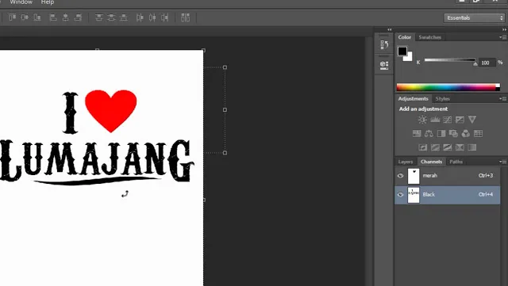The width and height of the screenshot is (508, 286).
Task: Switch to the Color tab
Action: pos(405,37)
